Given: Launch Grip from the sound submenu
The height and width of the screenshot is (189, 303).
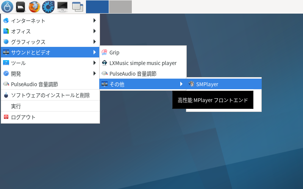Looking at the screenshot, I should 143,52.
